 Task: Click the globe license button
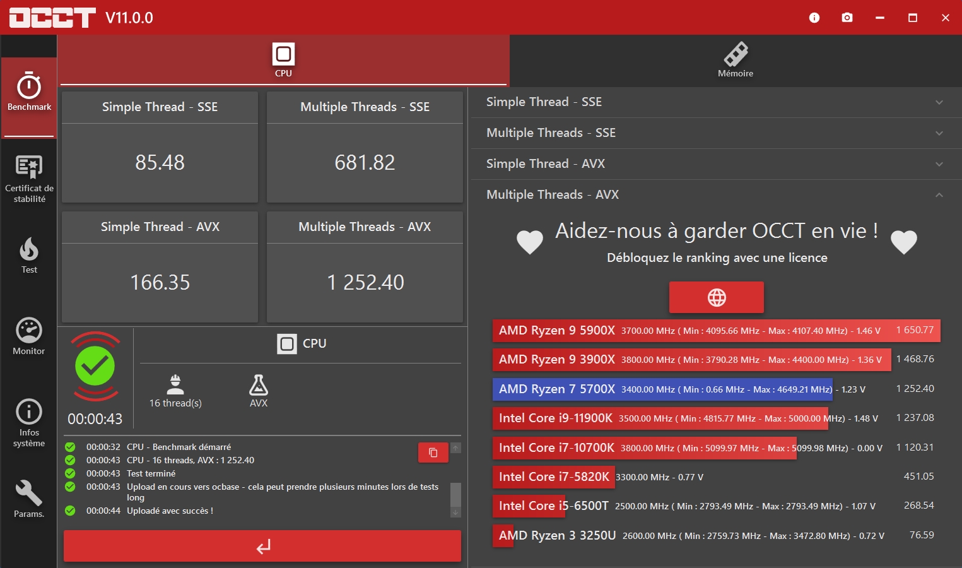pyautogui.click(x=716, y=297)
